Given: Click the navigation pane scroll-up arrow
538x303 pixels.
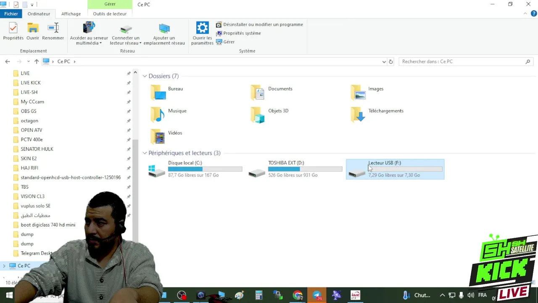Looking at the screenshot, I should click(x=135, y=73).
